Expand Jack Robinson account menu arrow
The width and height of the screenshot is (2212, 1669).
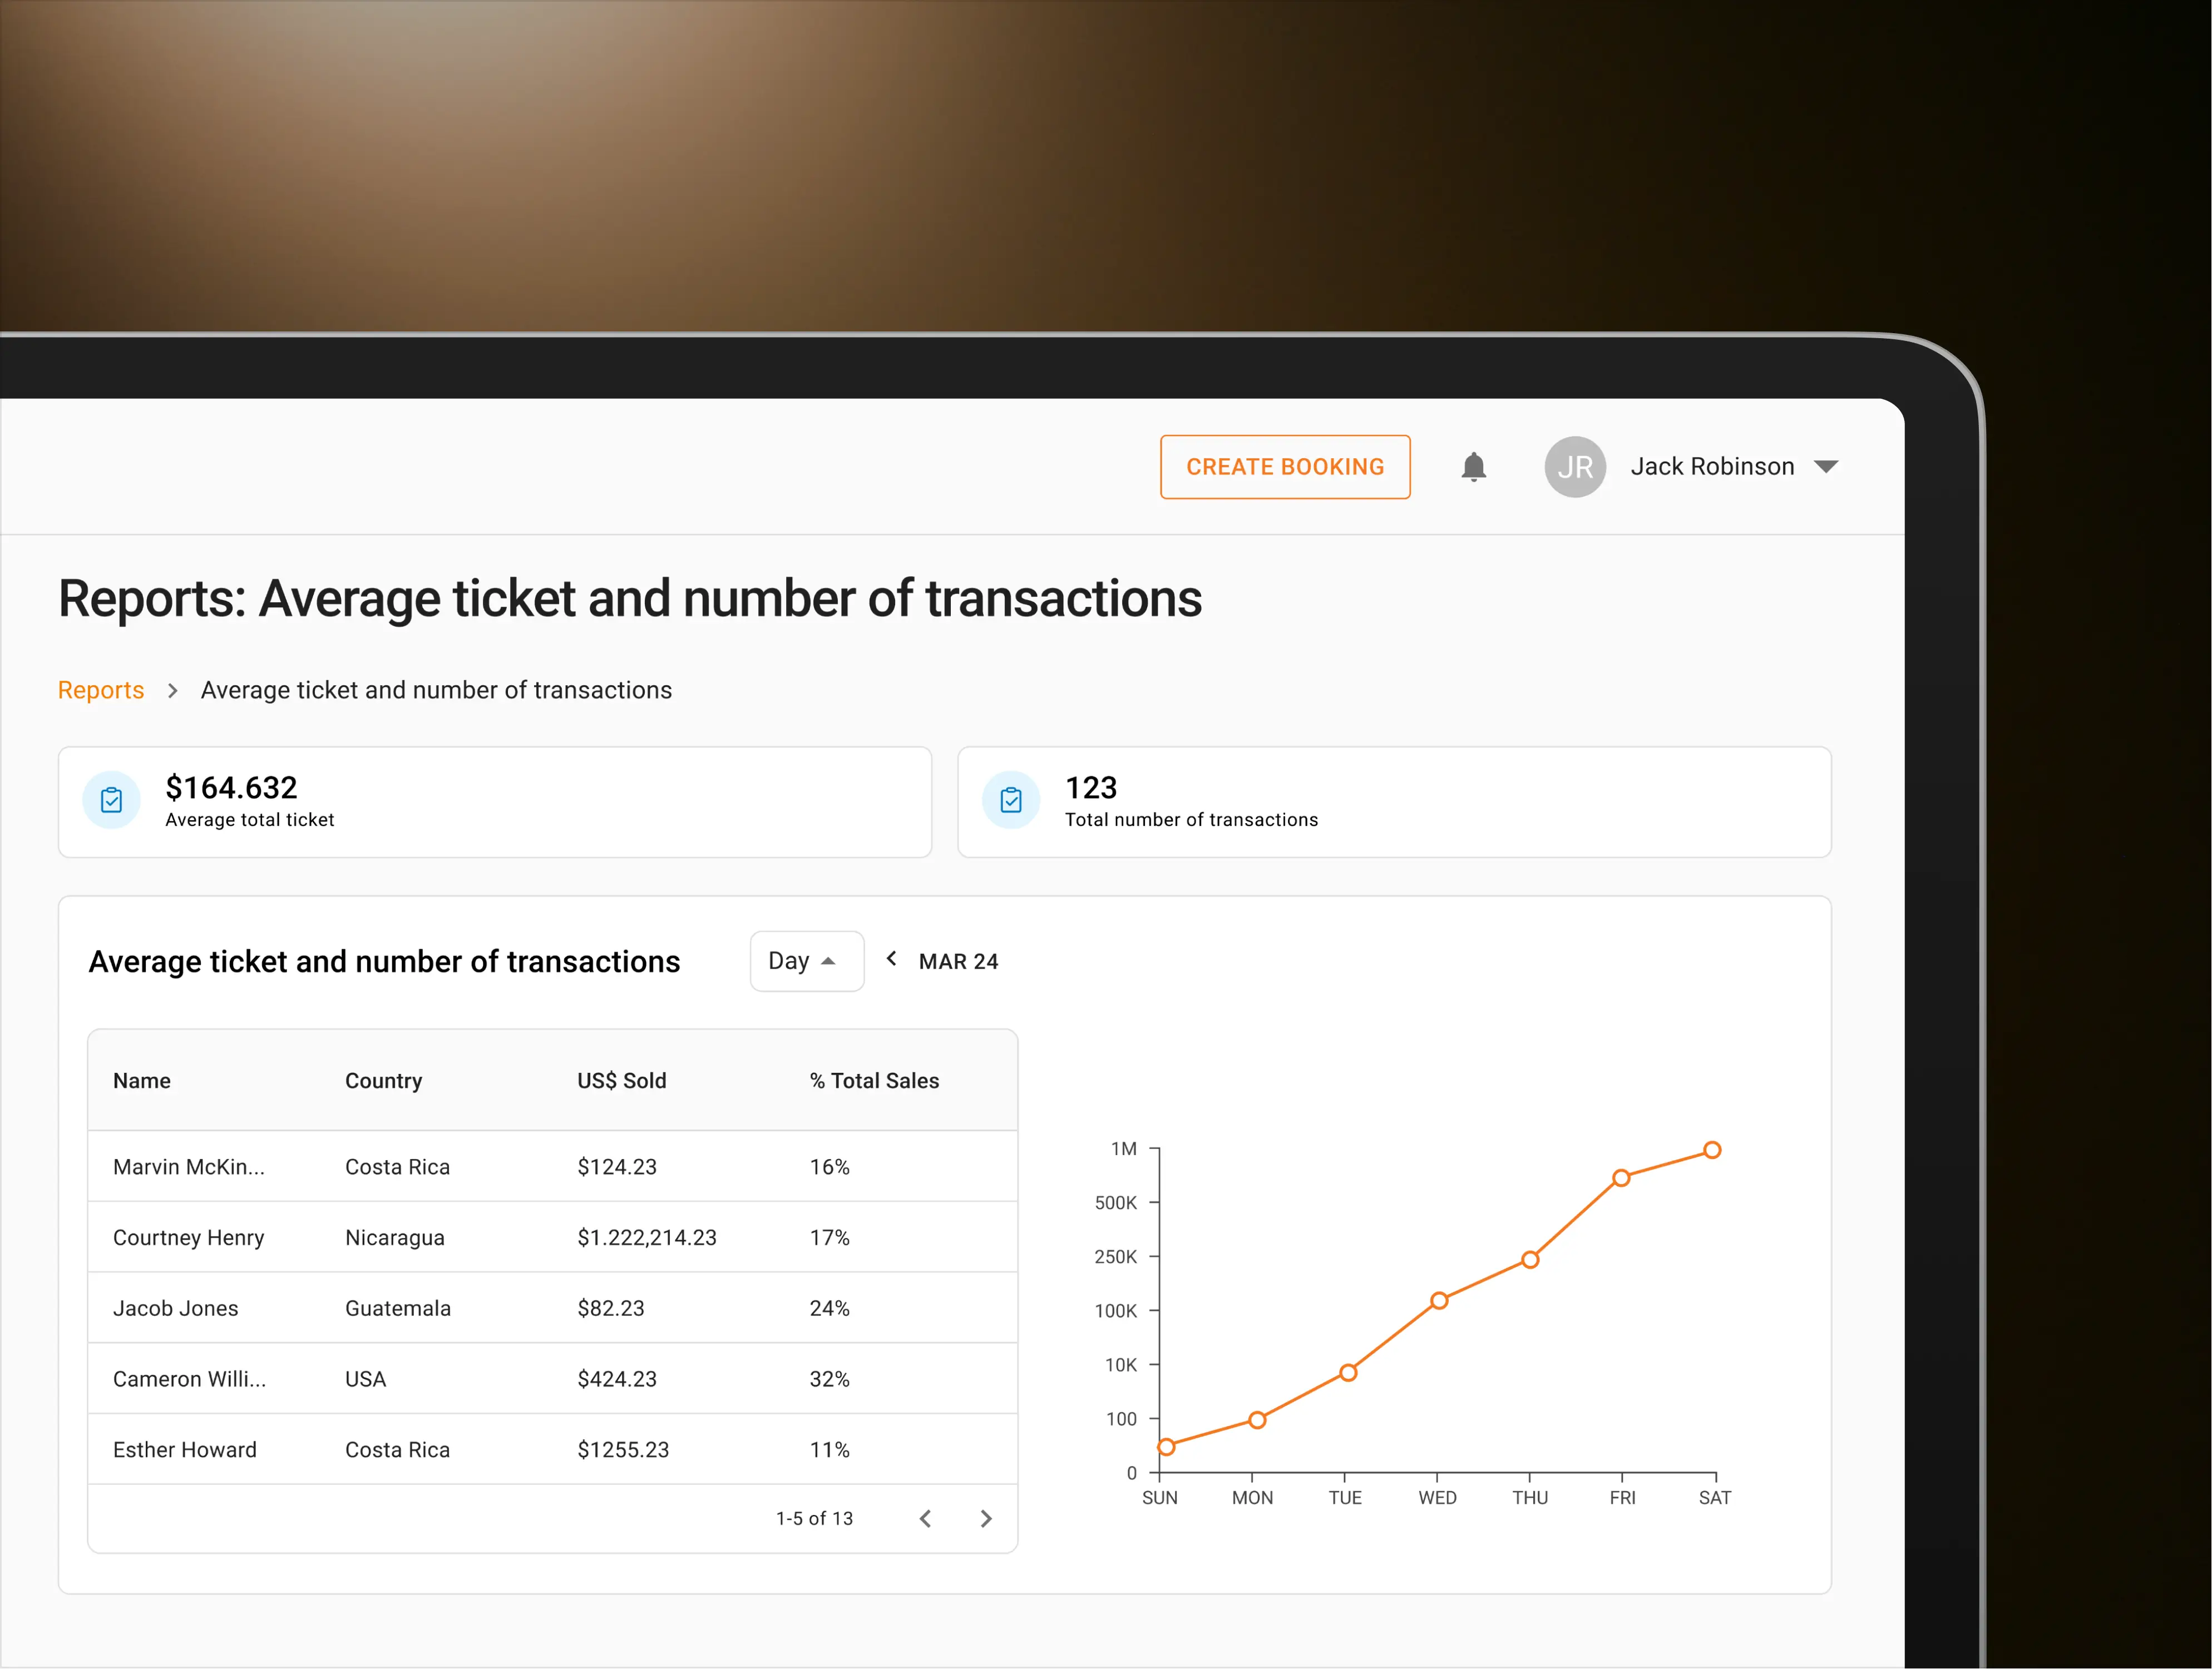[1825, 467]
